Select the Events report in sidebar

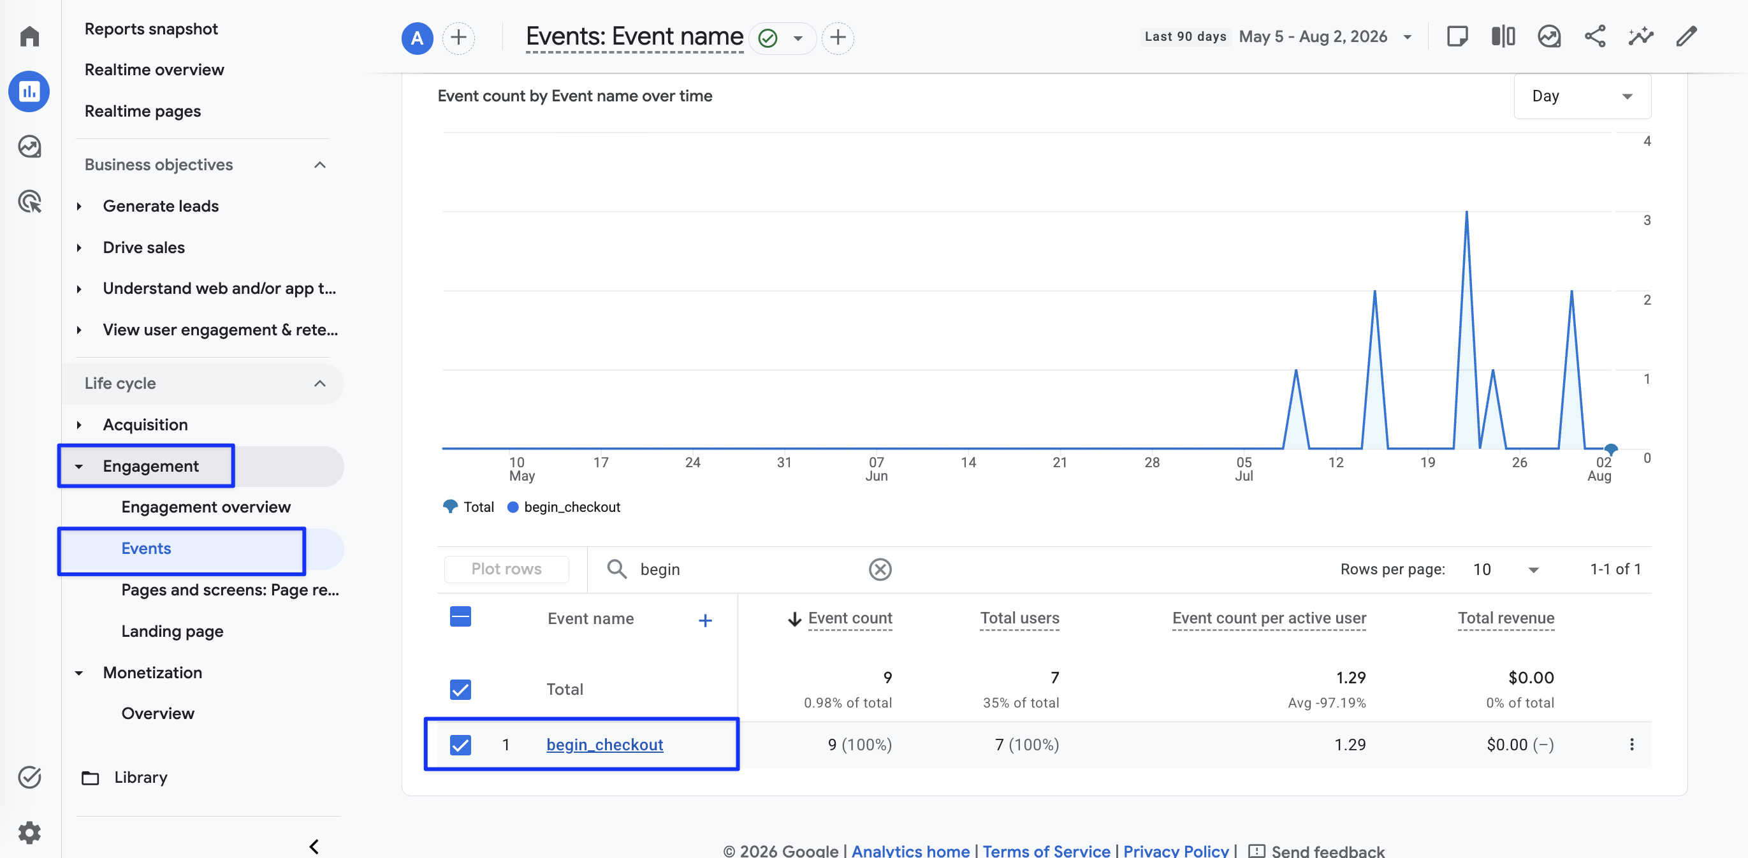(146, 549)
